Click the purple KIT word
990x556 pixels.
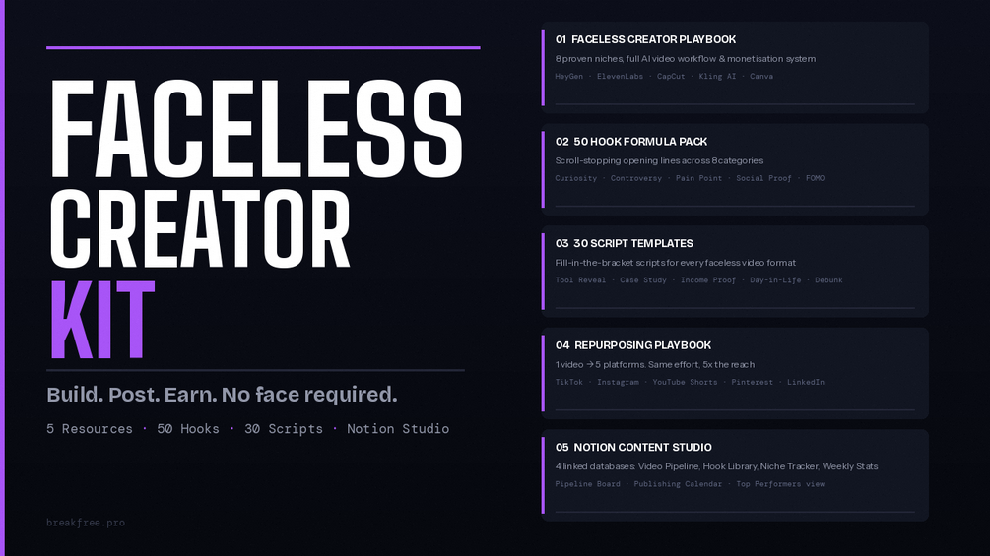click(102, 320)
